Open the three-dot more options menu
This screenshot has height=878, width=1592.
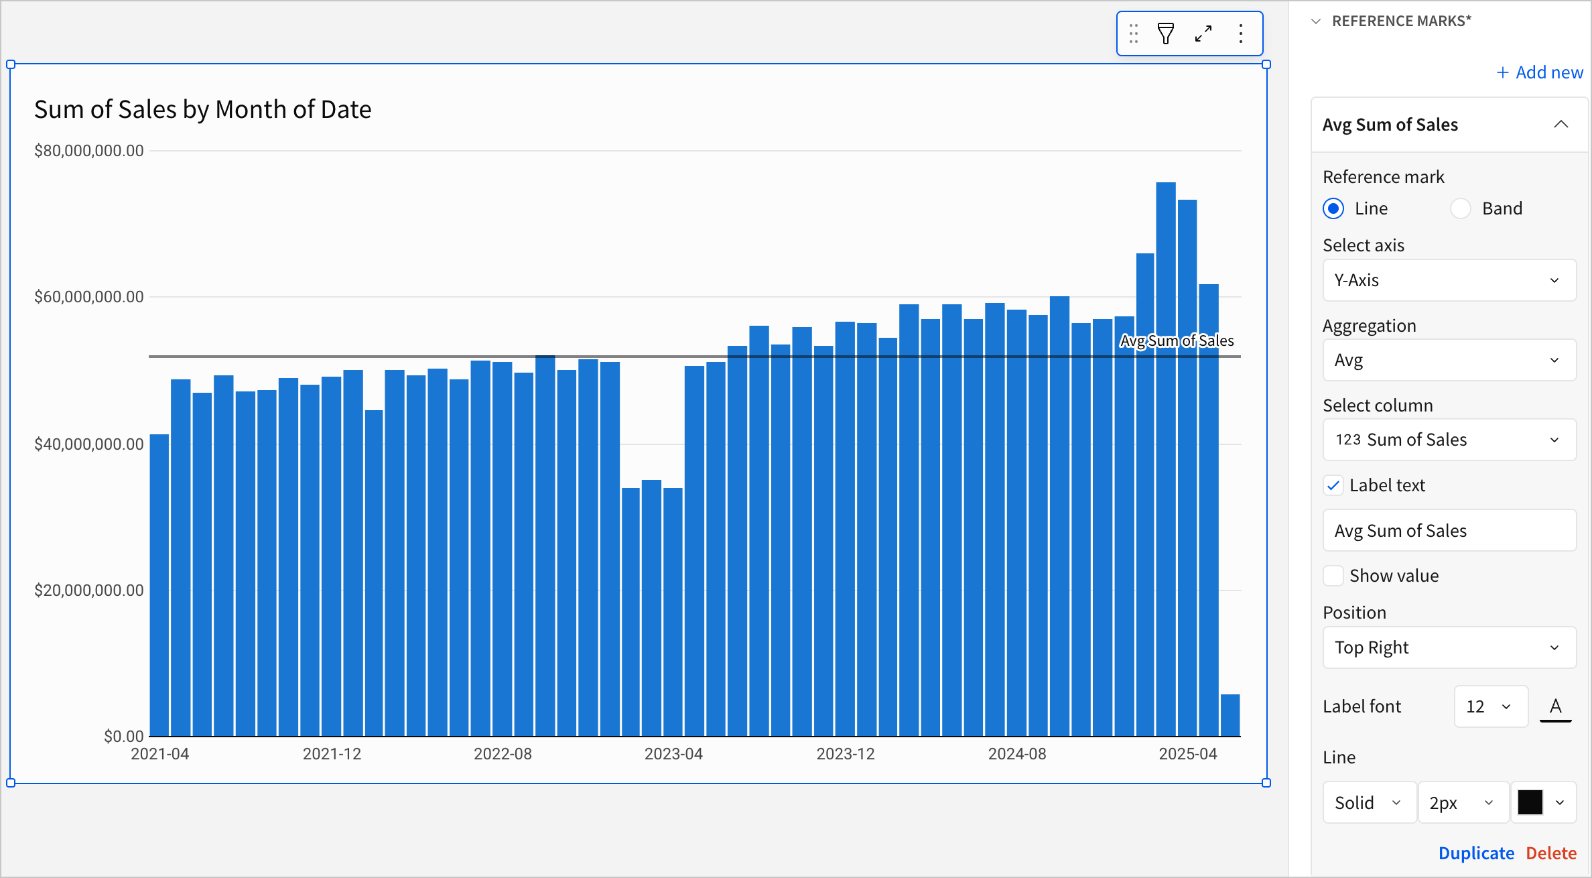pos(1241,34)
